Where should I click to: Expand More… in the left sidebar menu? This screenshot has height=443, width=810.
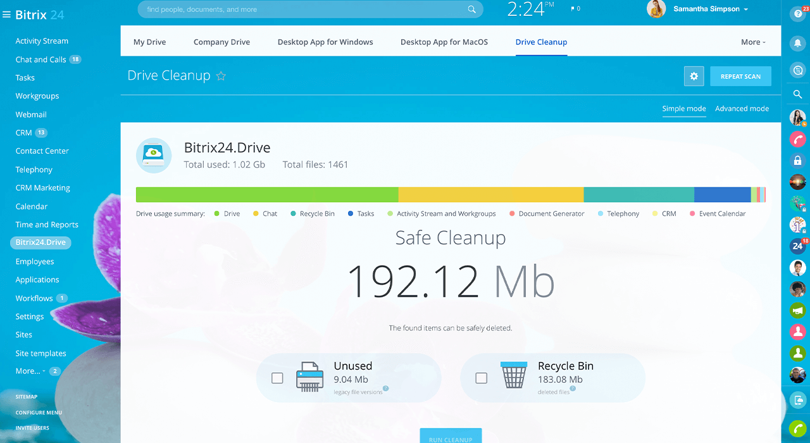coord(30,371)
